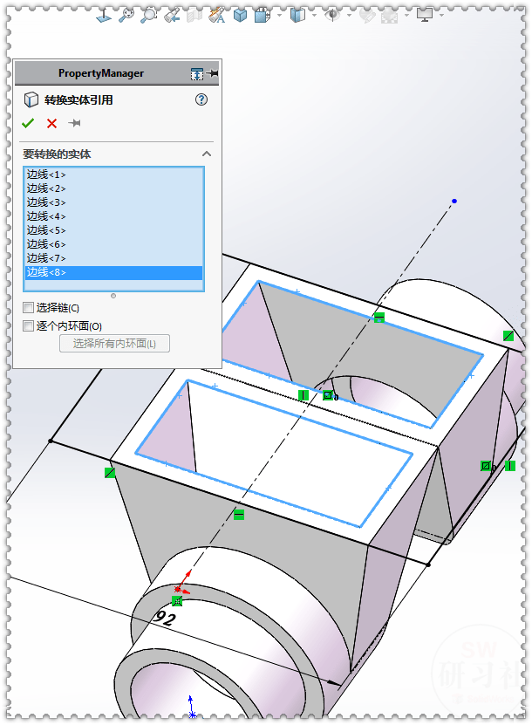Screen dimensions: 532x725
Task: Click the 选择所有内环面(L) button
Action: (x=114, y=344)
